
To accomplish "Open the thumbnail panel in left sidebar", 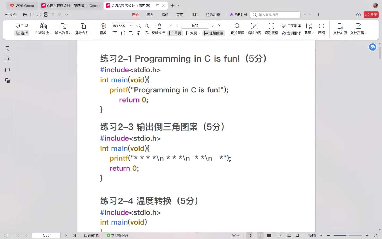I will point(7,59).
